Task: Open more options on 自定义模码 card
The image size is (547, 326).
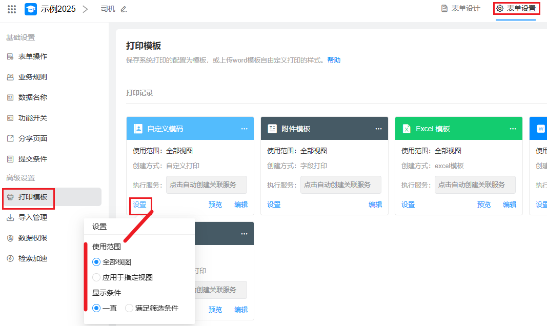Action: (245, 129)
